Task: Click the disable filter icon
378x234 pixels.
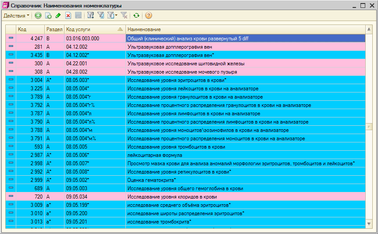Action: [x=124, y=16]
